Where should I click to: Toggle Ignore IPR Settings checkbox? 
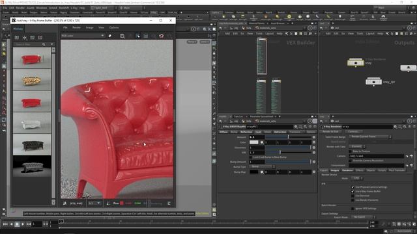tap(352, 209)
